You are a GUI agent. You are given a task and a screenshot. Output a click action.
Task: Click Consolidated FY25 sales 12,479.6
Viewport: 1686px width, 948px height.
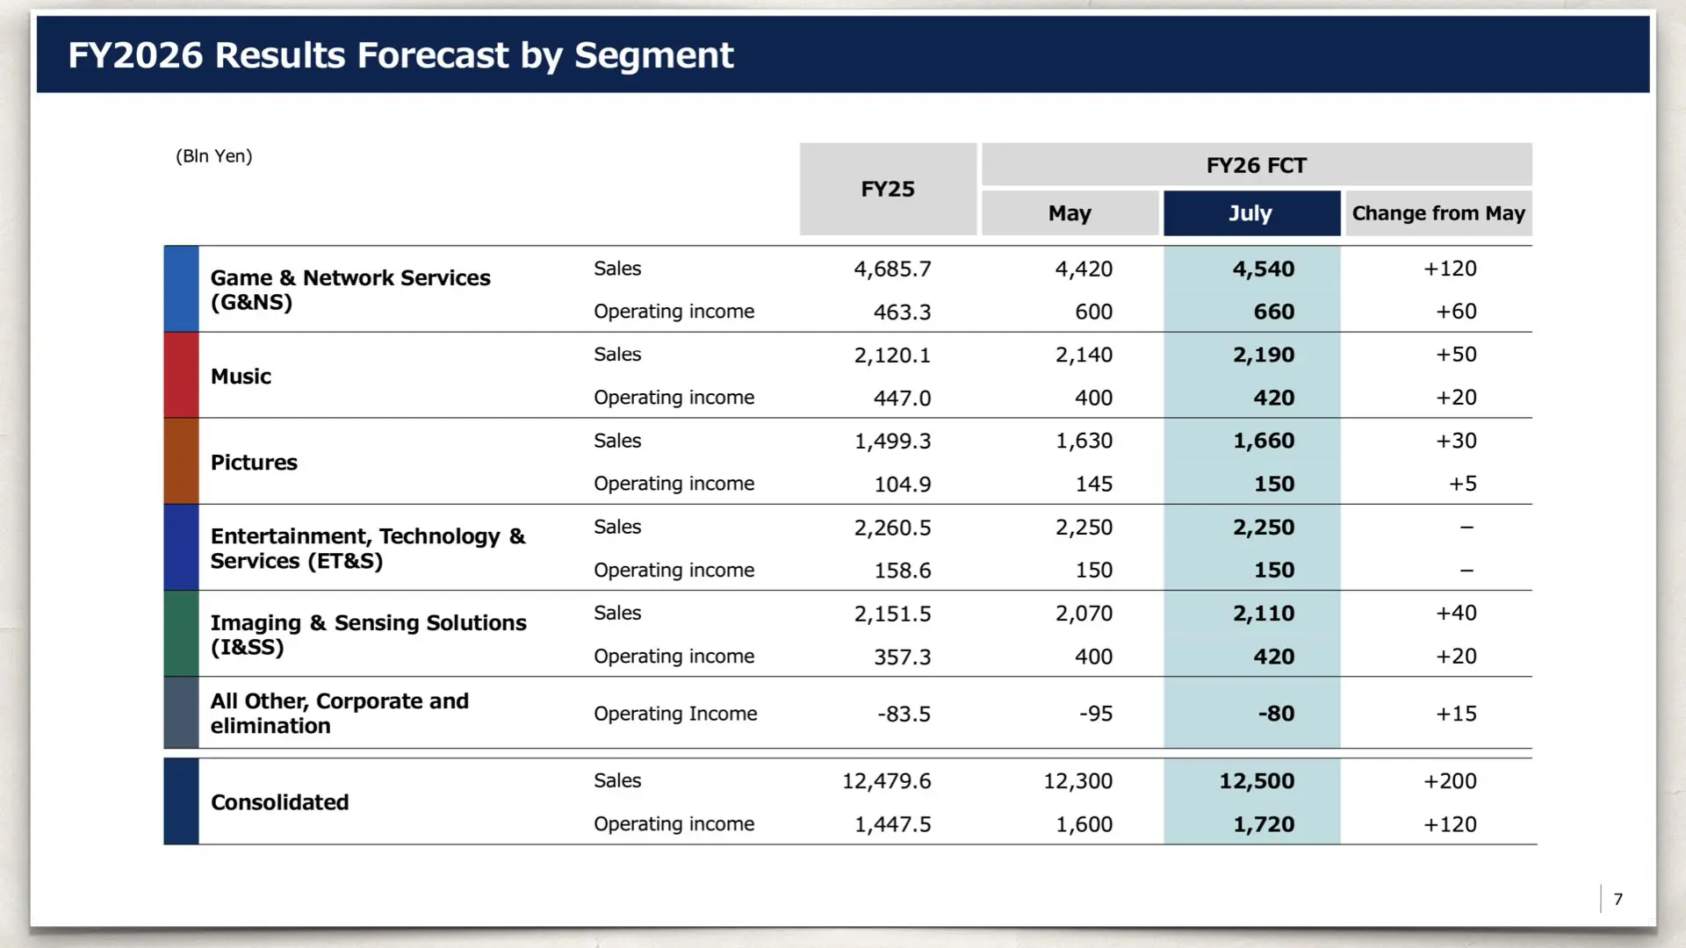886,781
